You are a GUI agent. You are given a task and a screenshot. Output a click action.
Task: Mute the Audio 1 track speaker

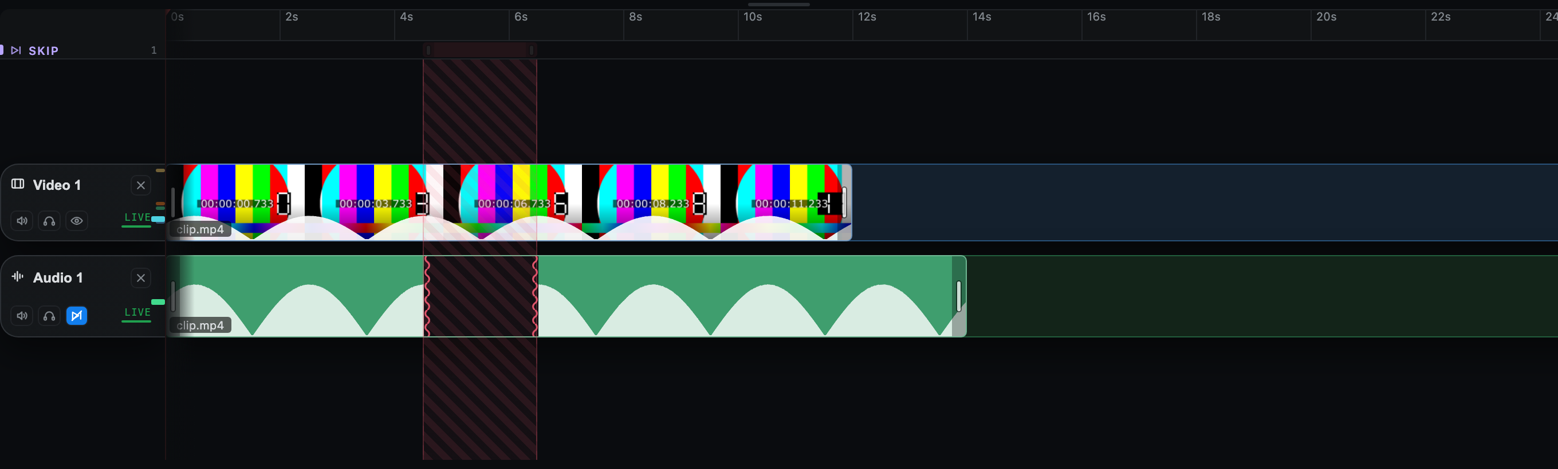22,316
